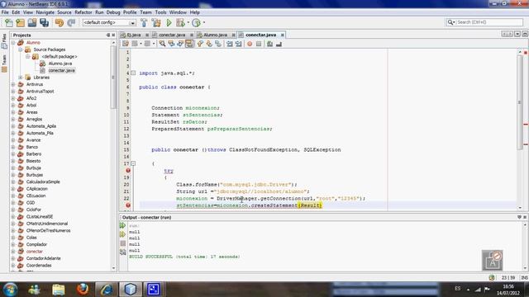This screenshot has height=297, width=529.
Task: Collapse the Alumno project node
Action: click(x=13, y=43)
